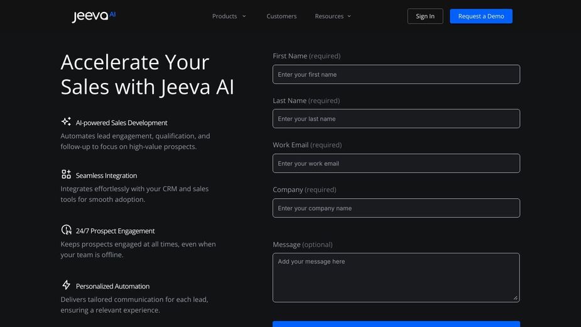
Task: Open the Resources menu
Action: click(x=329, y=16)
